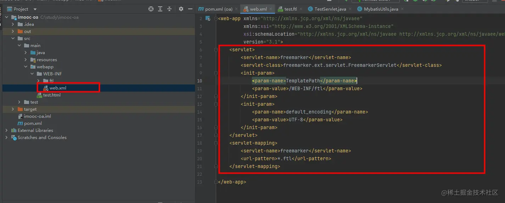Image resolution: width=505 pixels, height=203 pixels.
Task: Click the orange target folder icon
Action: (x=20, y=109)
